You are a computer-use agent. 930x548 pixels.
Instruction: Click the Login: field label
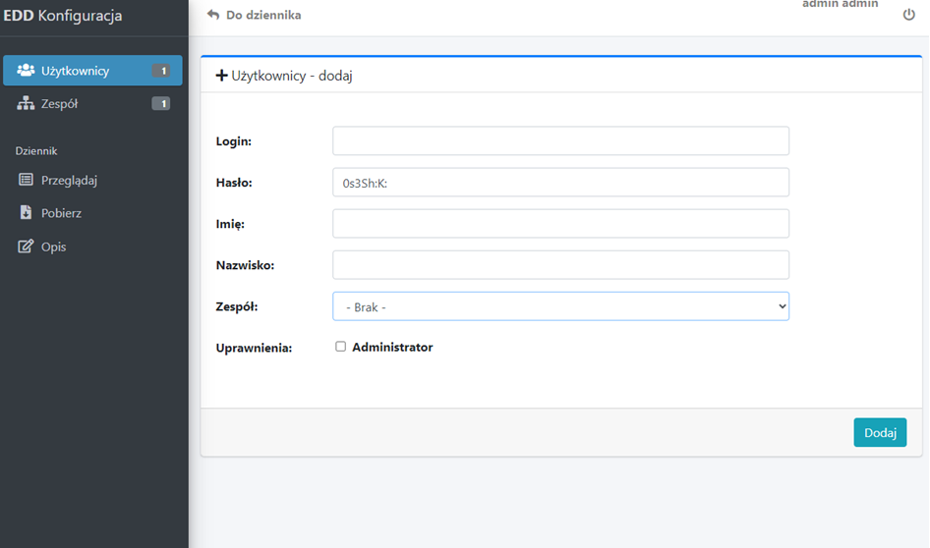234,141
